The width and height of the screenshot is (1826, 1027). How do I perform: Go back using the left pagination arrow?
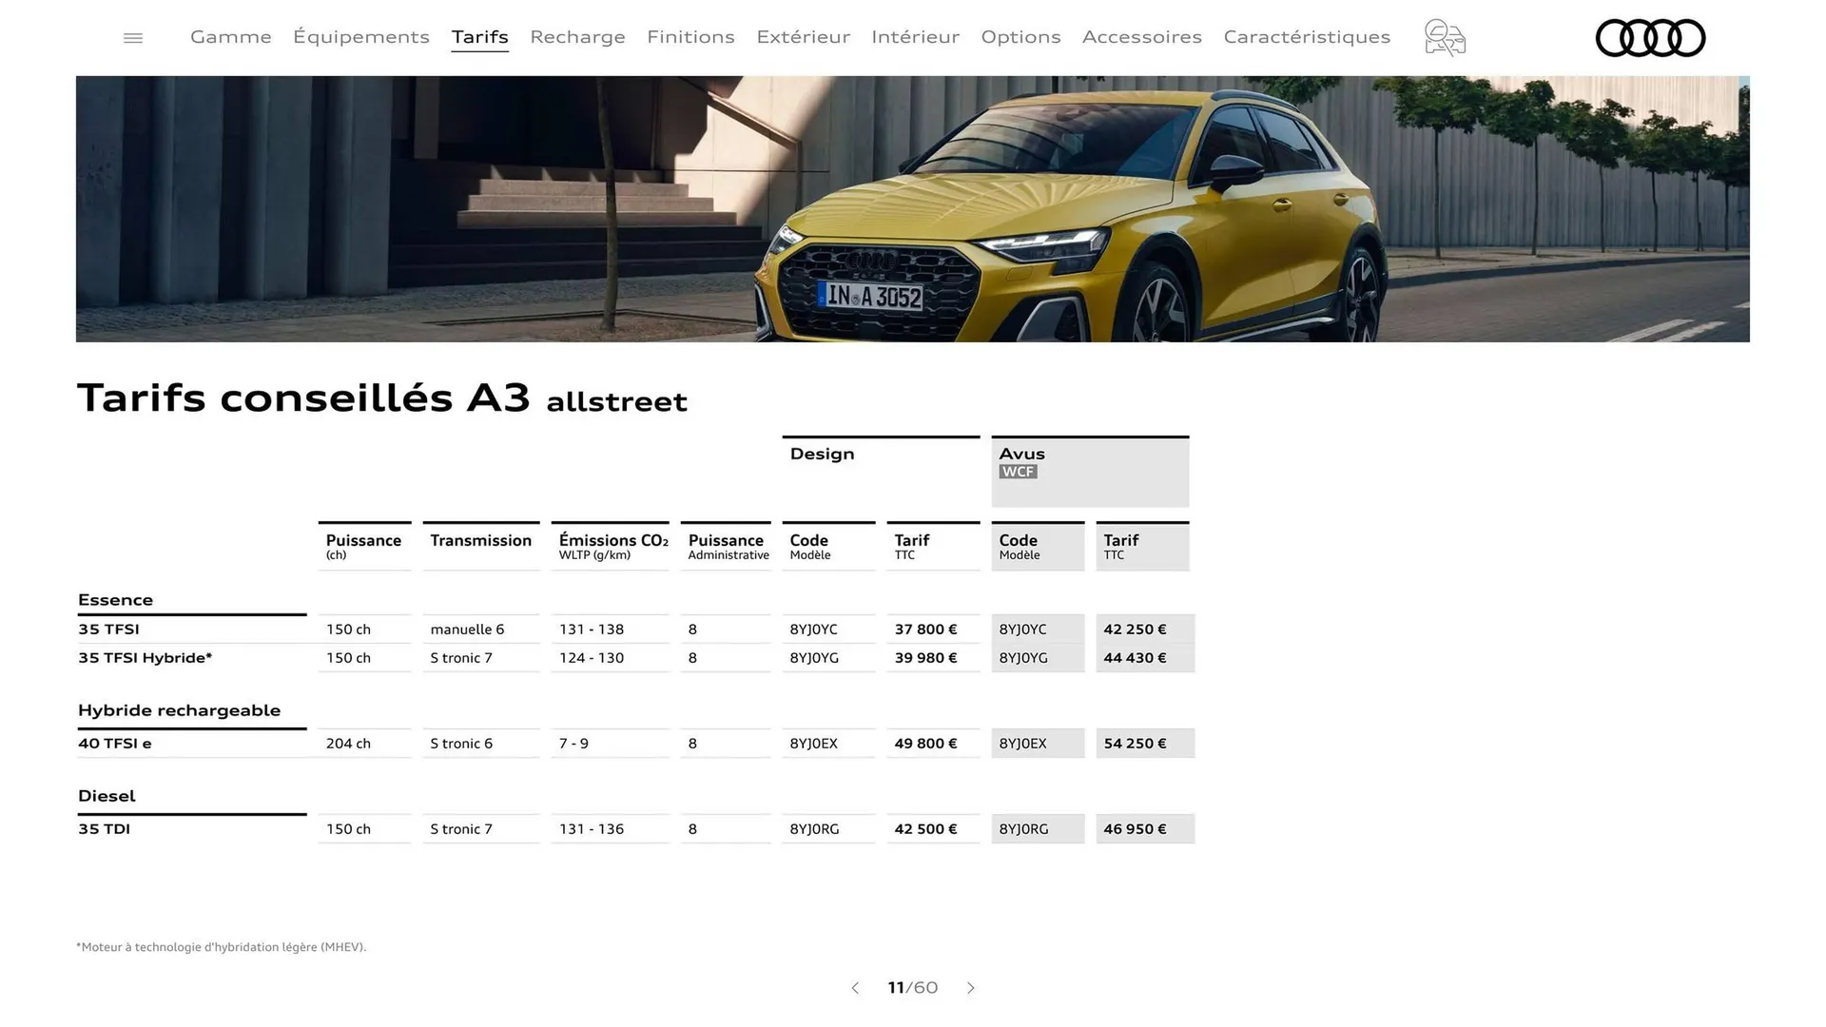pos(855,988)
